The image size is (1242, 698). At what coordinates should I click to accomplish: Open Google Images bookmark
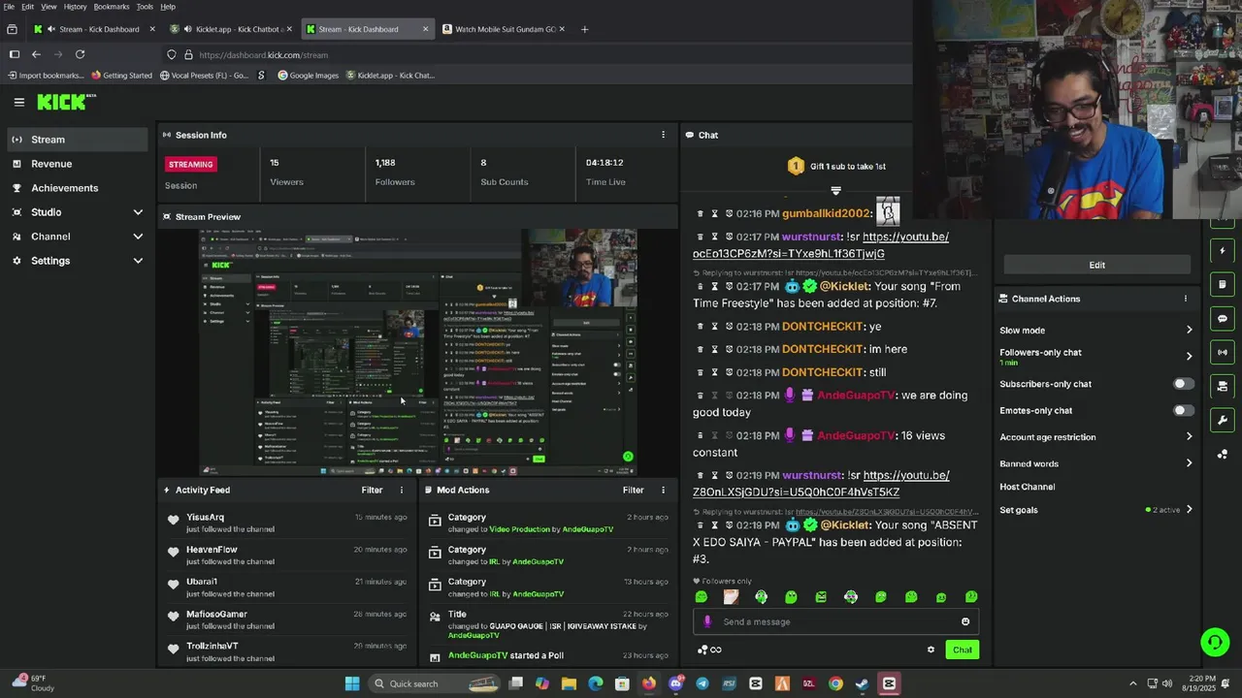309,76
